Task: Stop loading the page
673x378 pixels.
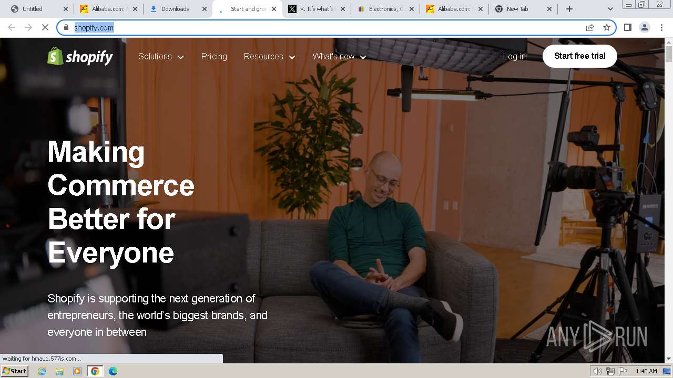Action: 45,27
